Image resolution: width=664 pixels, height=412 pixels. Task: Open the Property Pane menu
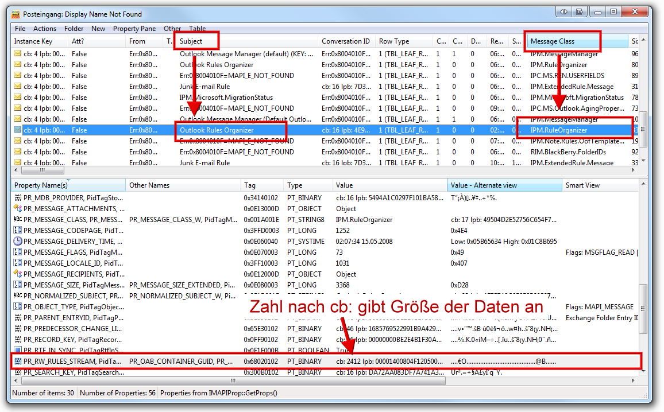coord(134,29)
